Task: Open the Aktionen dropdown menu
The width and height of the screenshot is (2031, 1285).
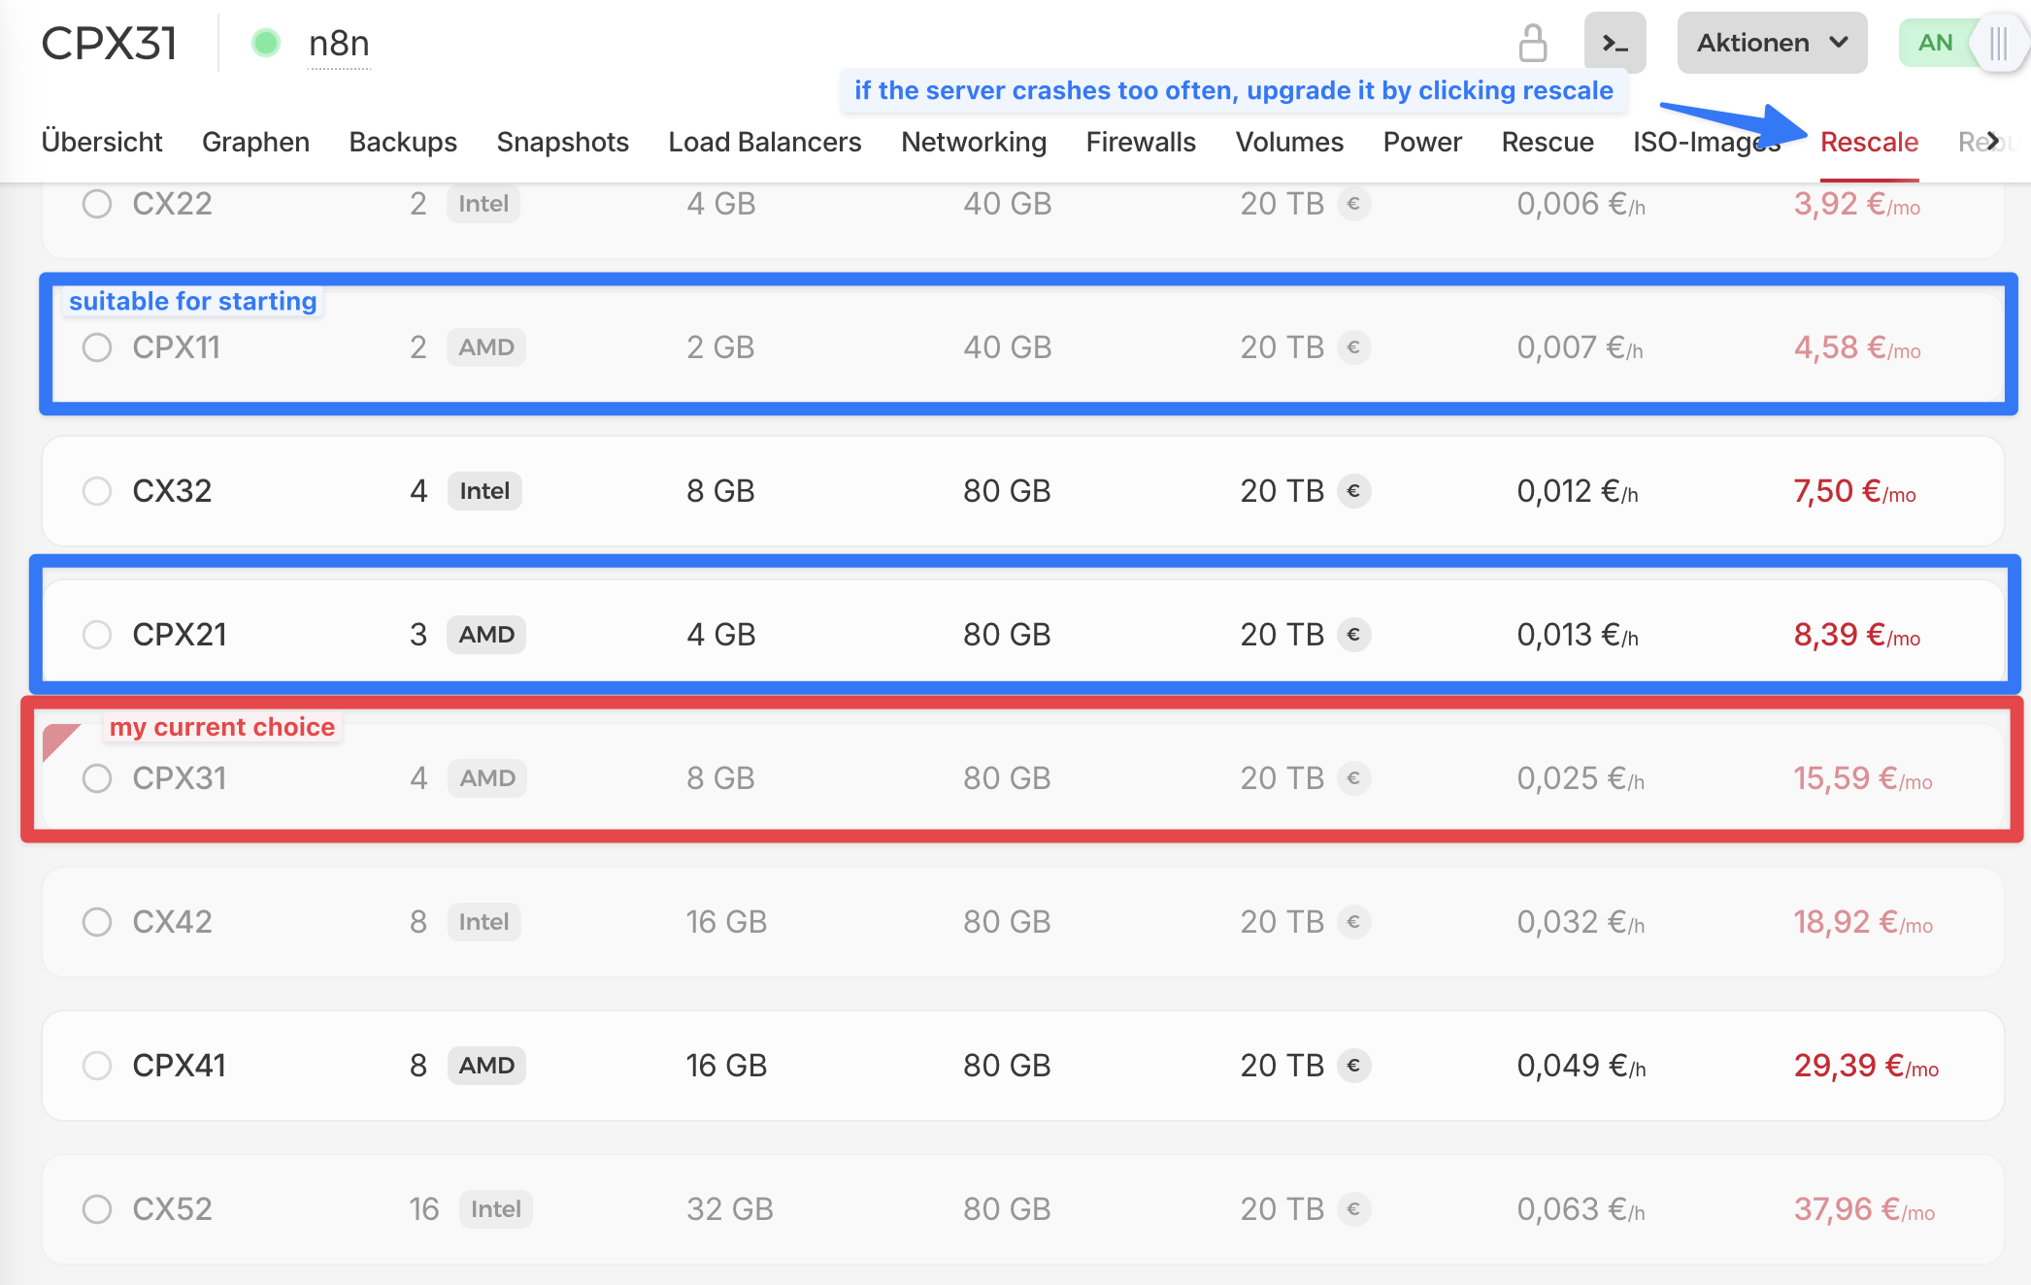Action: point(1772,43)
